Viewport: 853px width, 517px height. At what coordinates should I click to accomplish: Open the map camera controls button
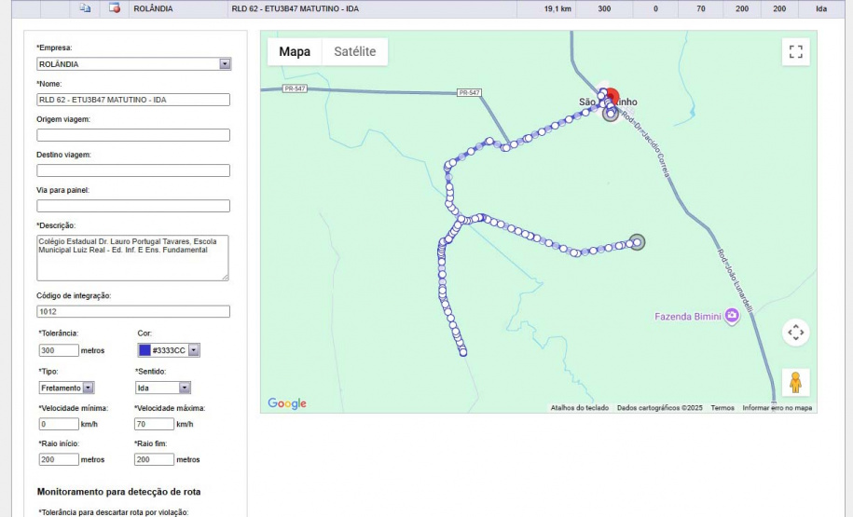pos(795,332)
